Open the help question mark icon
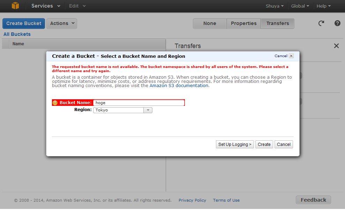 click(x=337, y=23)
